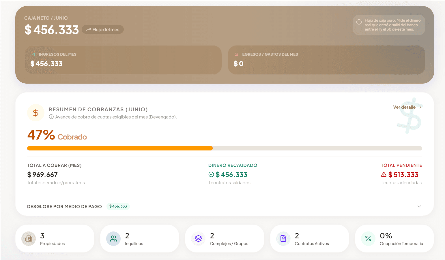Click the arrow icon beside Ver detalle

[x=420, y=107]
